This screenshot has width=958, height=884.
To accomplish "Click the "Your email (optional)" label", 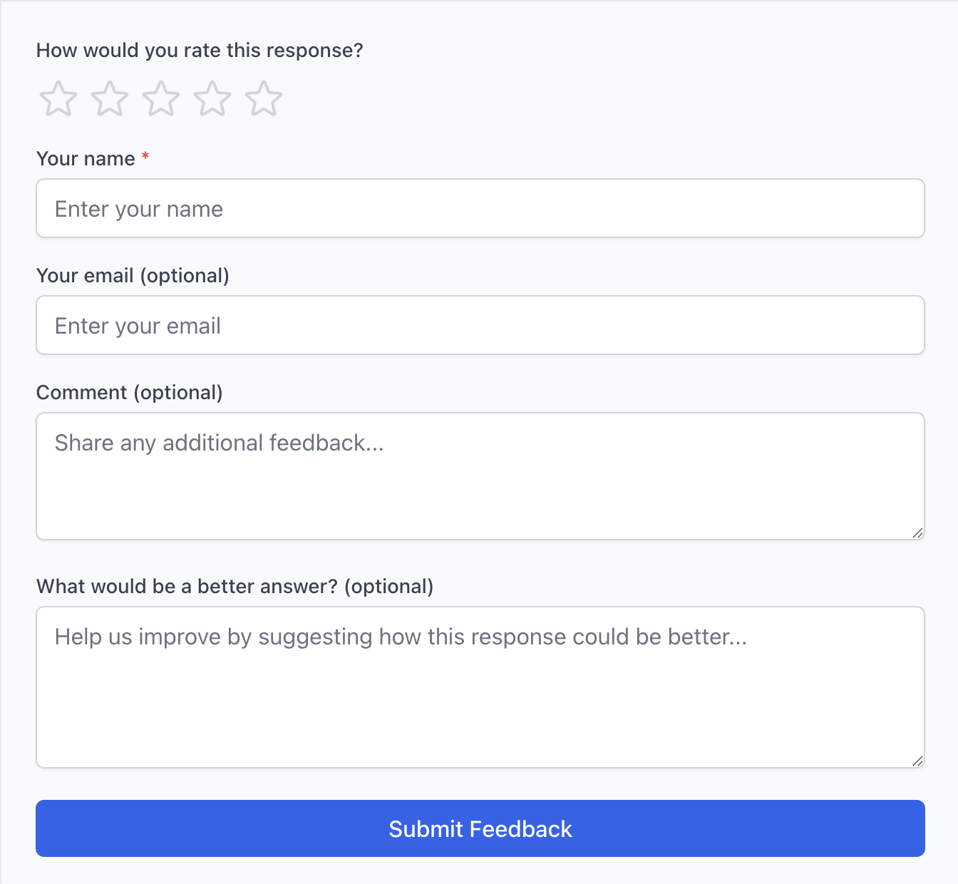I will [x=133, y=275].
